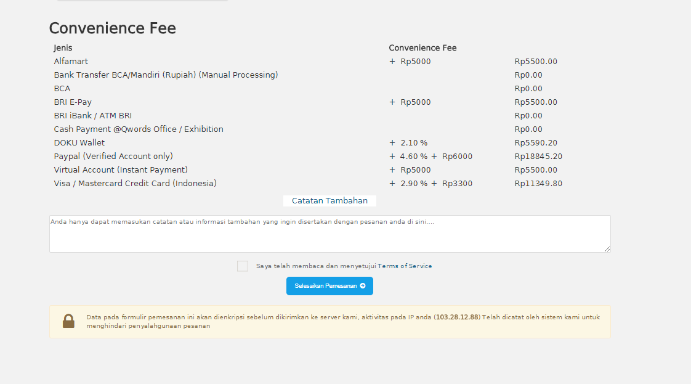Grab the textarea resize handle corner

tap(607, 249)
